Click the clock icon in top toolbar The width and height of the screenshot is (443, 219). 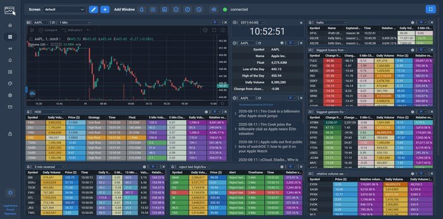[x=199, y=9]
